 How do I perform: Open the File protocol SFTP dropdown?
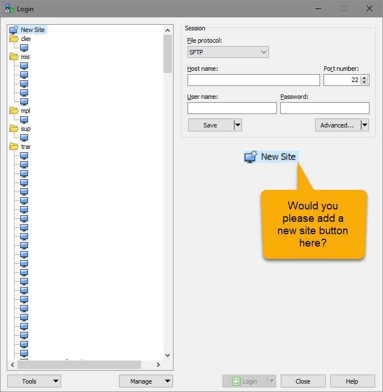(x=228, y=52)
